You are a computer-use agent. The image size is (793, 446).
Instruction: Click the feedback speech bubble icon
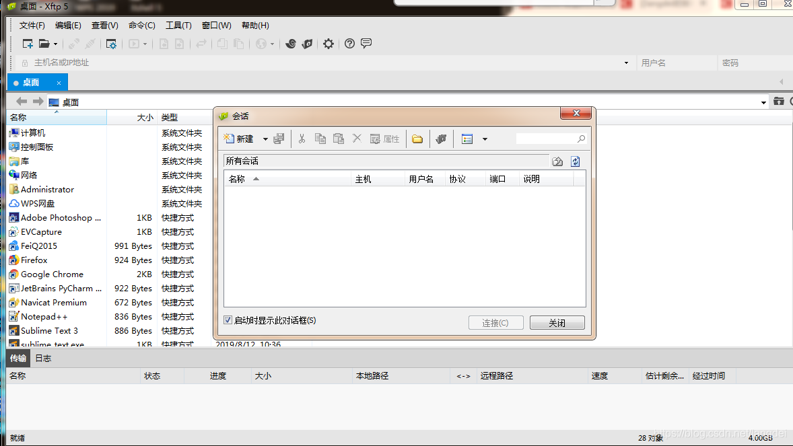(366, 44)
